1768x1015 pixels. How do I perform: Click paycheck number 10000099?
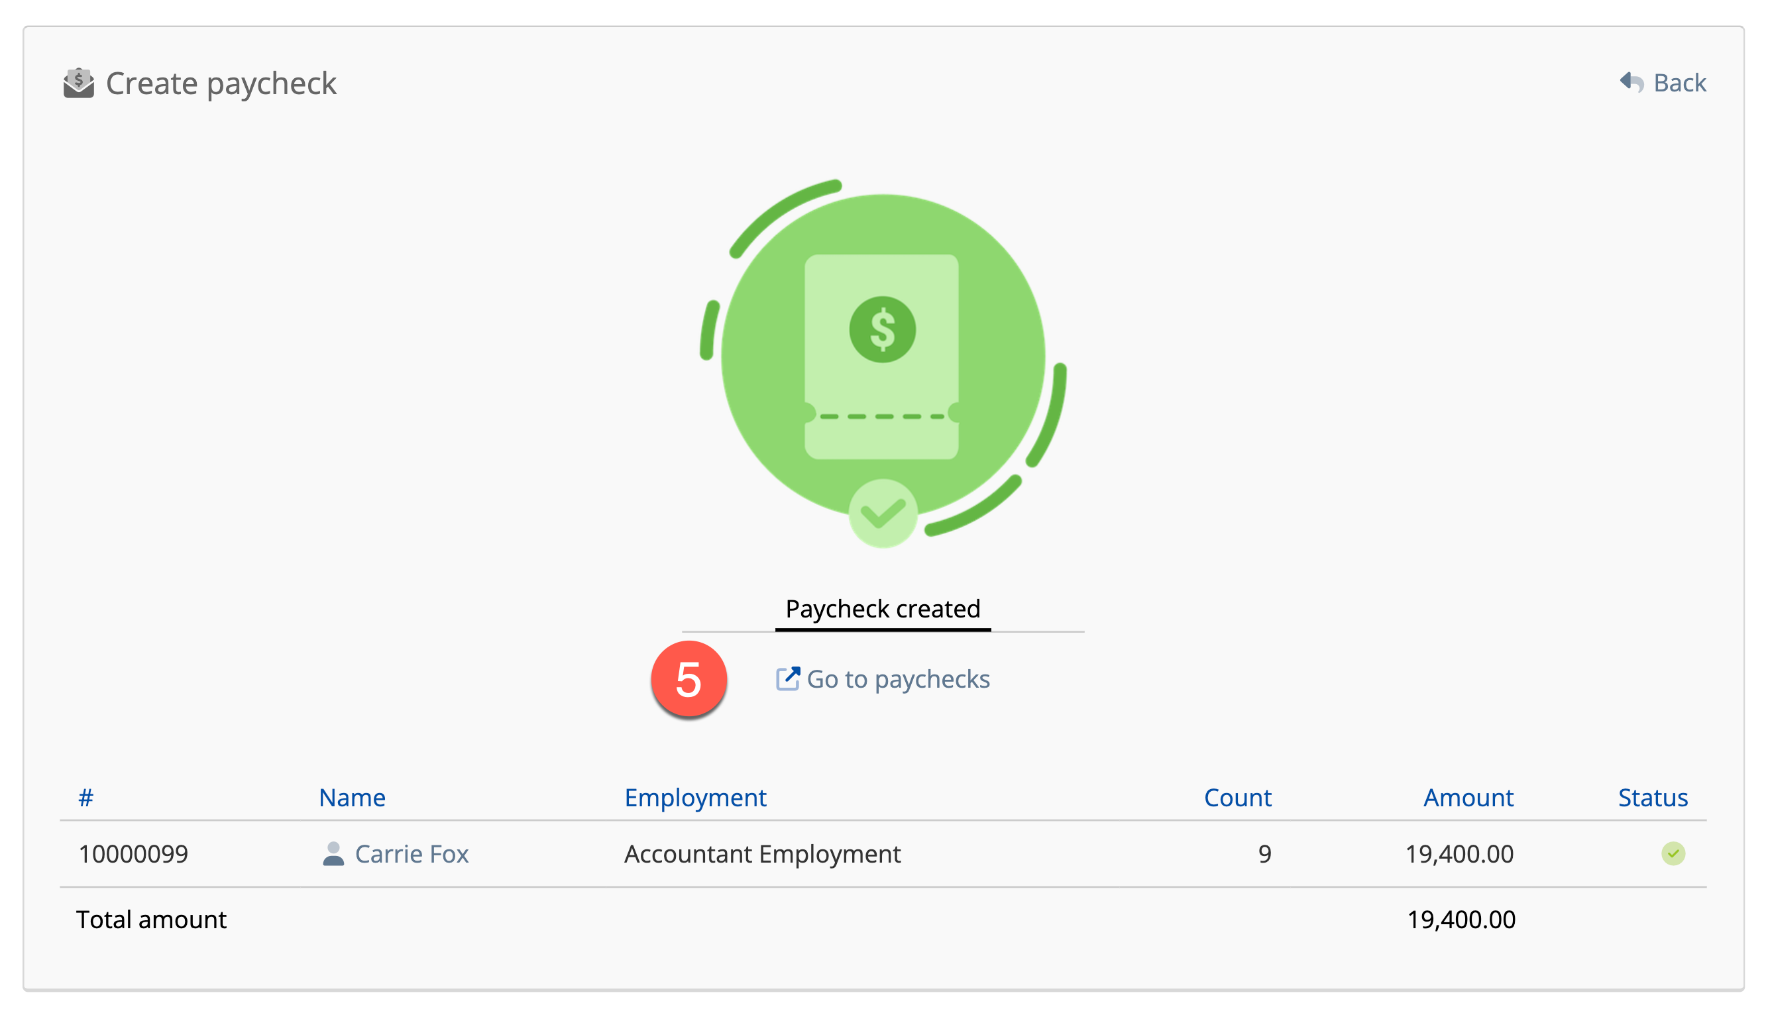pos(133,854)
